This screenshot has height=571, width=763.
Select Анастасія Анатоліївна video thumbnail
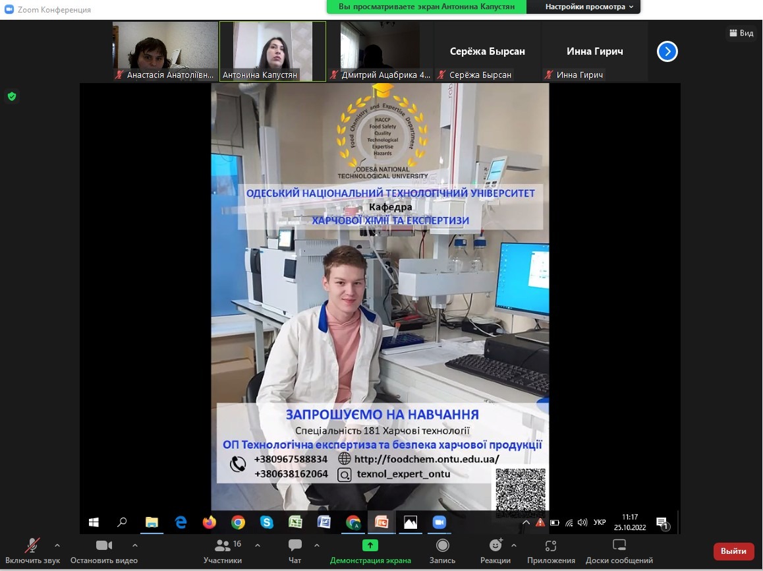click(165, 51)
